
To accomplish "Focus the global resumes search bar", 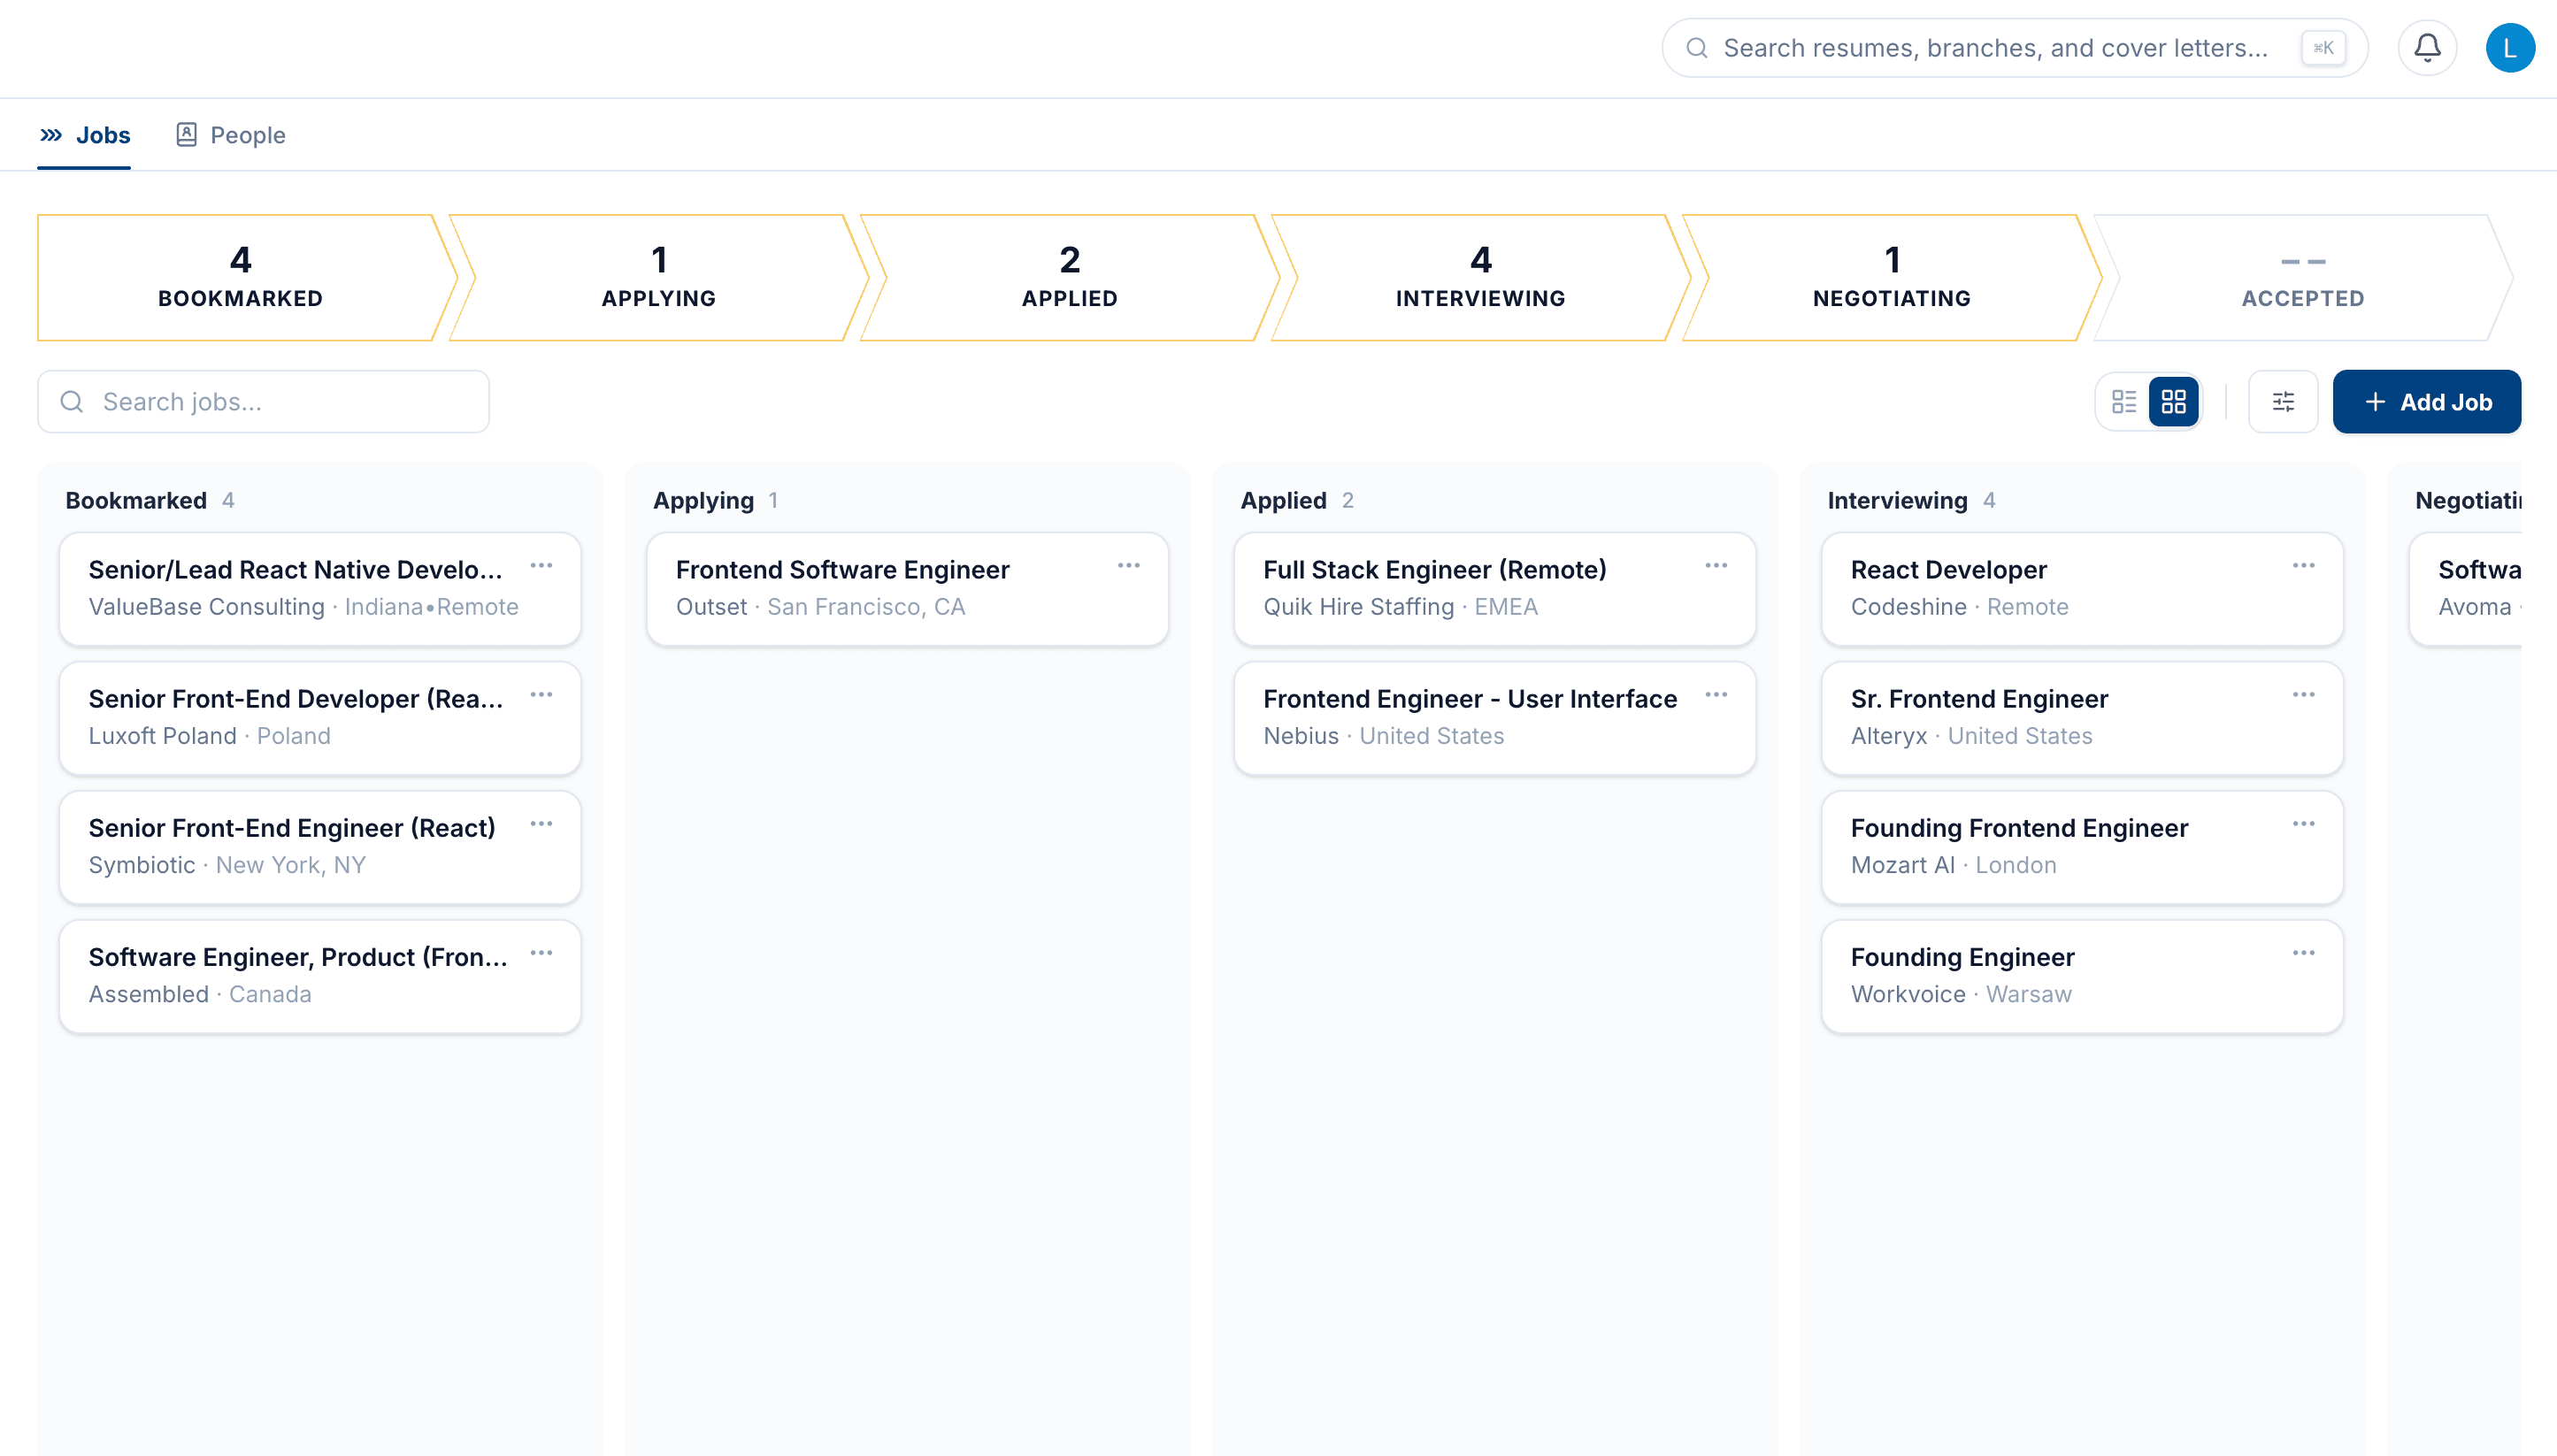I will [x=2014, y=48].
